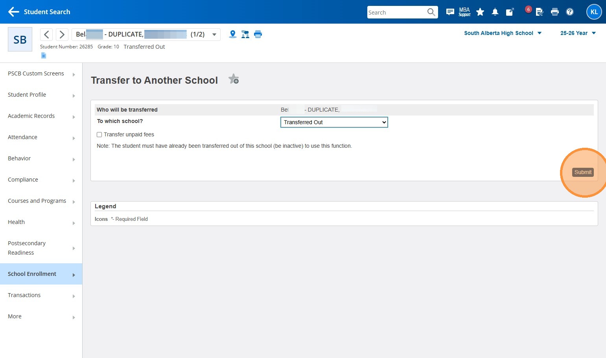
Task: Expand Compliance in sidebar
Action: coord(41,180)
